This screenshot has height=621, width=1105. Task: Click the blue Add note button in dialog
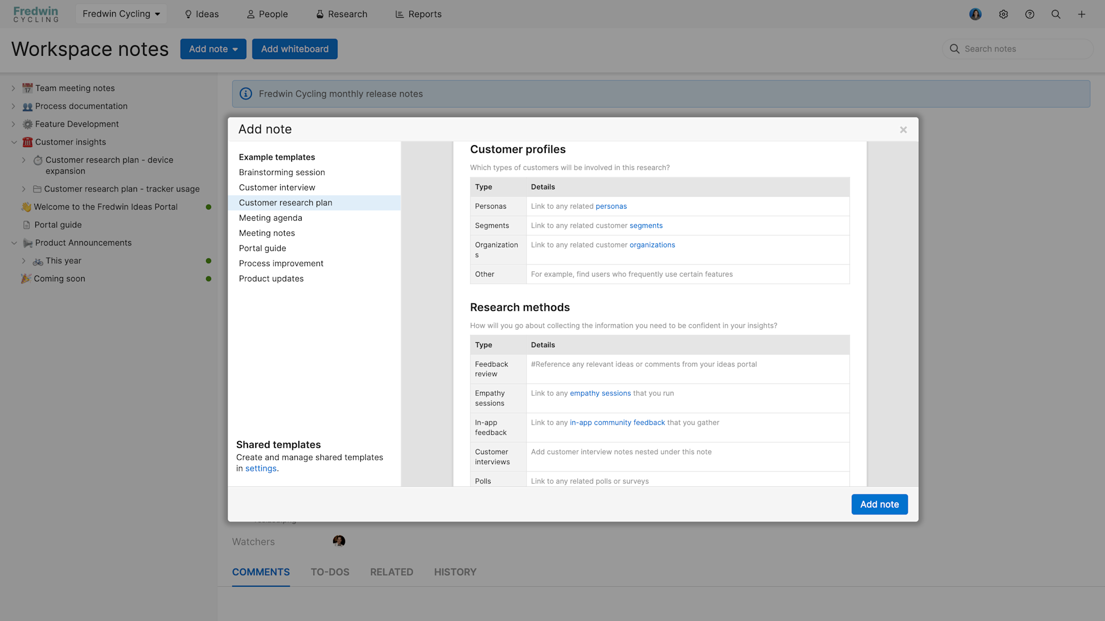879,504
